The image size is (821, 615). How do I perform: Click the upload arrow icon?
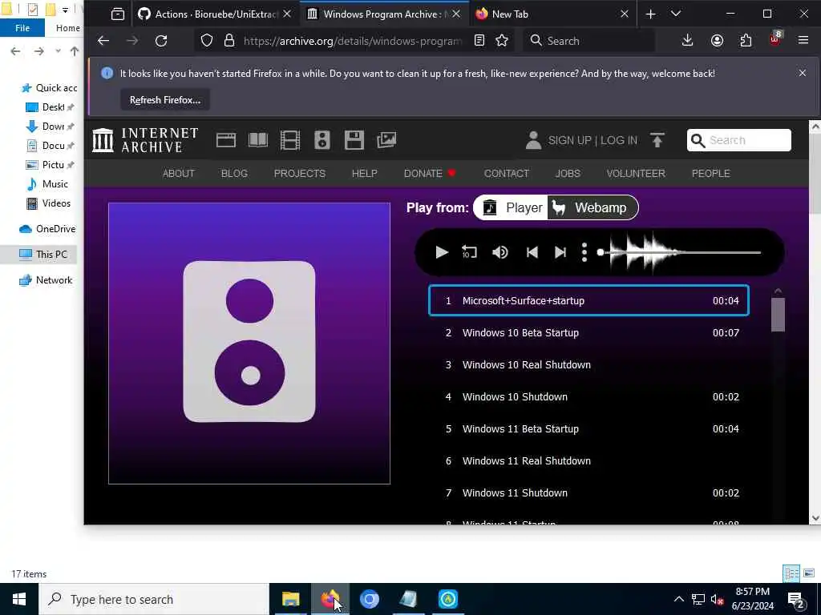(657, 140)
